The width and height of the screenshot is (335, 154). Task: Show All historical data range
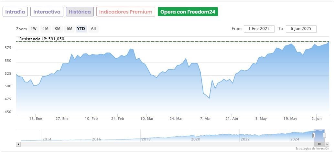pyautogui.click(x=93, y=29)
